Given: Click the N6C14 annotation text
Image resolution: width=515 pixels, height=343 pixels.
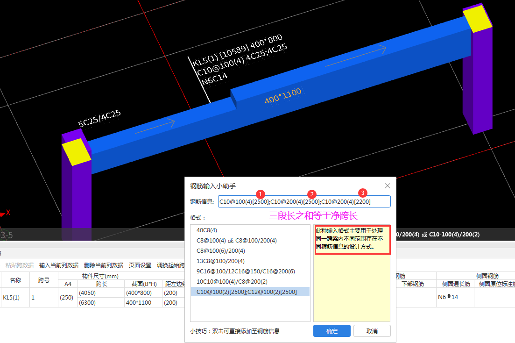Looking at the screenshot, I should click(x=214, y=79).
